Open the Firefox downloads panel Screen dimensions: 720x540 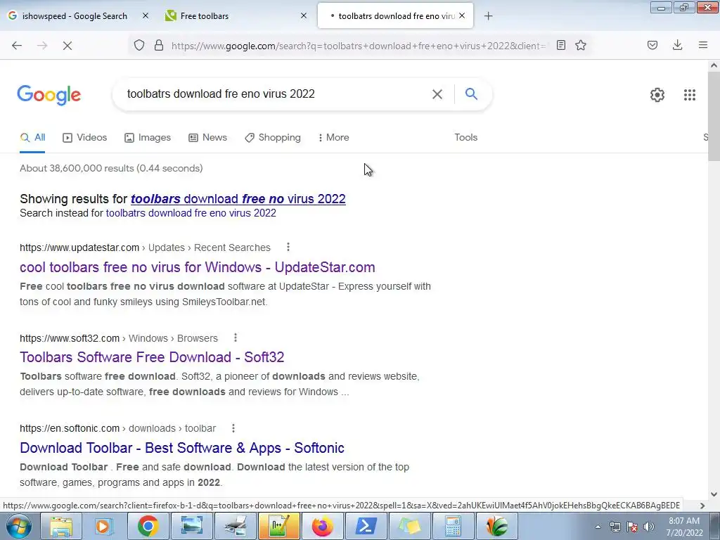pyautogui.click(x=677, y=45)
